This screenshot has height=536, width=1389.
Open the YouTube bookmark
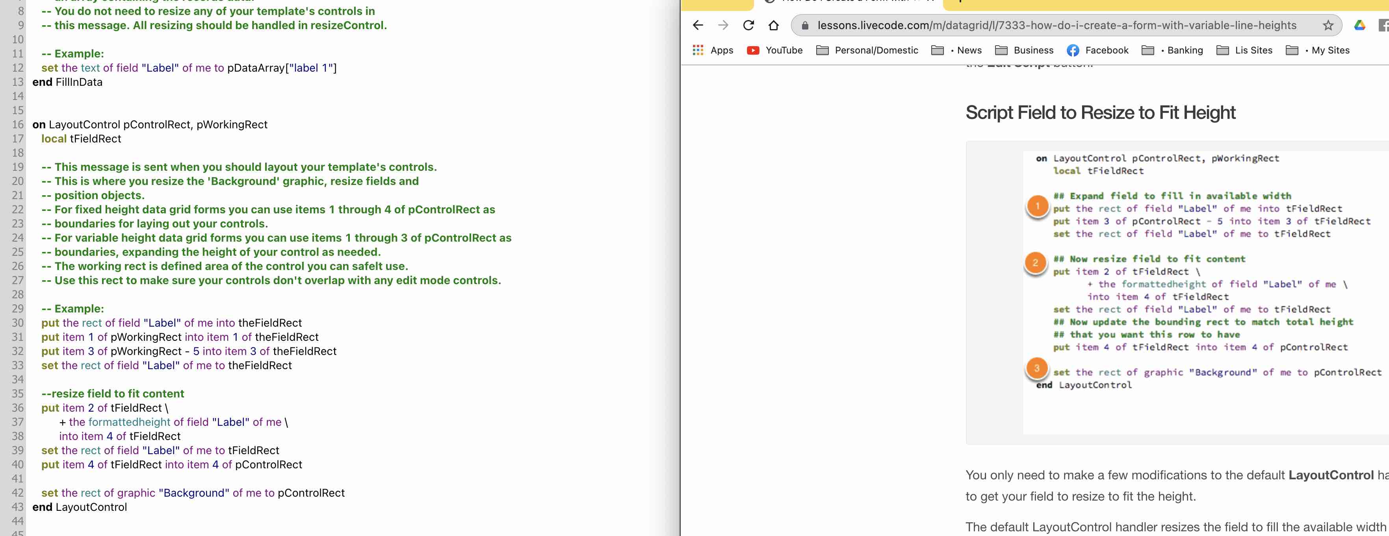775,50
